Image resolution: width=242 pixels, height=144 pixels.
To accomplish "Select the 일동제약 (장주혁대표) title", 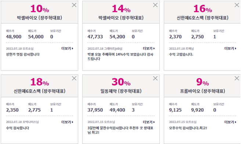I will tap(121, 91).
